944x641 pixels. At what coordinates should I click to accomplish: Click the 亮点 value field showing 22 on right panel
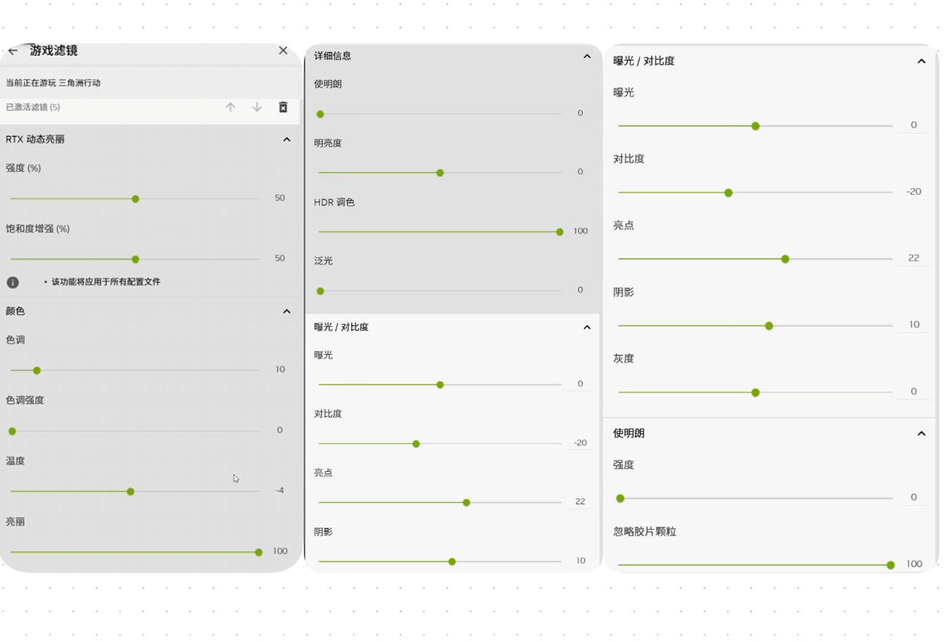914,258
